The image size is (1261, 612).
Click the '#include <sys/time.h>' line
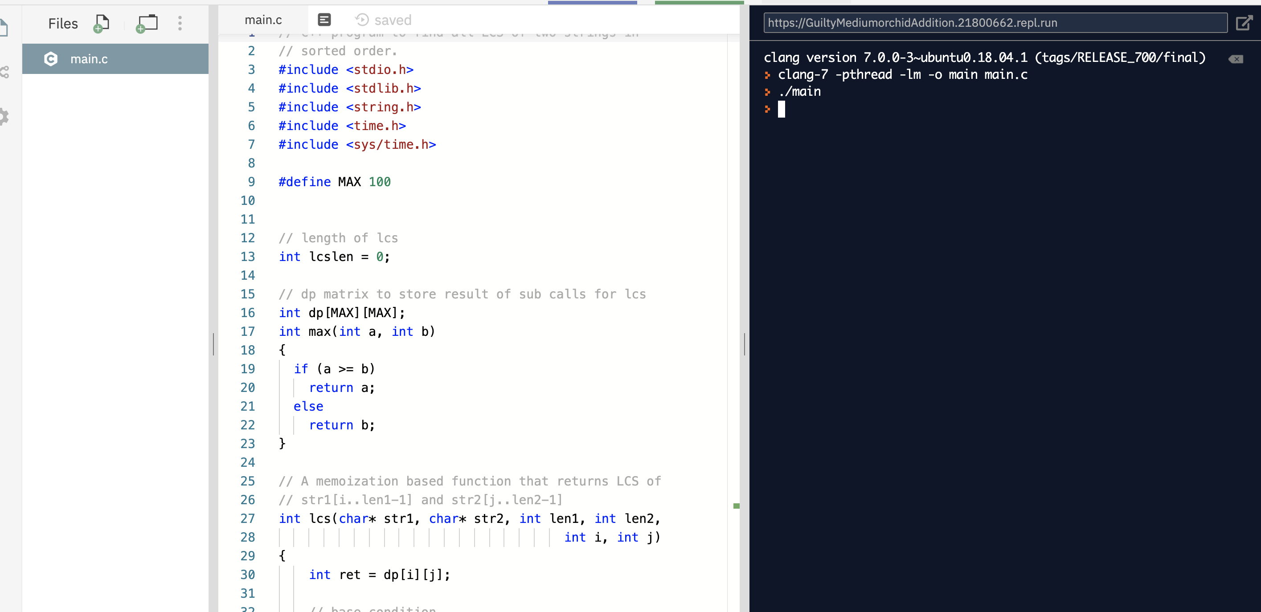[357, 144]
